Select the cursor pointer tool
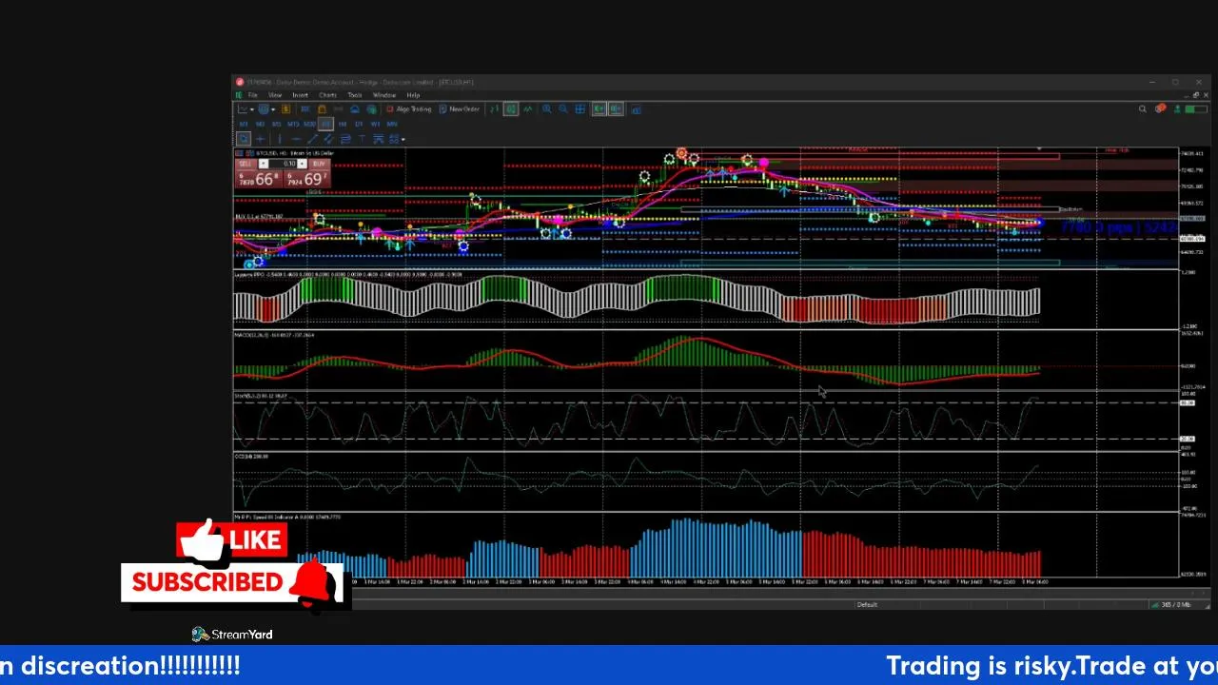 pos(244,139)
